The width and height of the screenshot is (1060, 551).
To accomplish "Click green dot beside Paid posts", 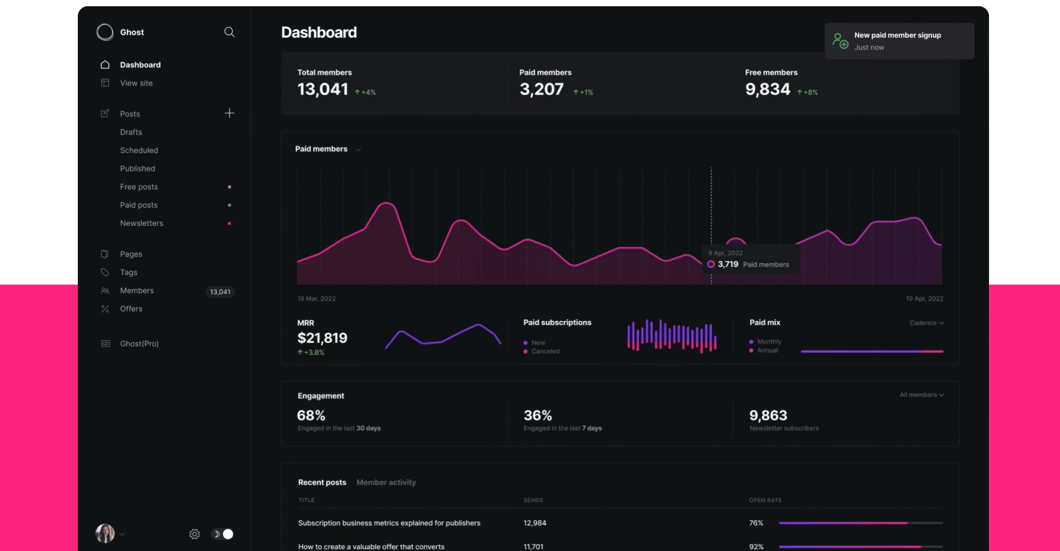I will pos(229,205).
